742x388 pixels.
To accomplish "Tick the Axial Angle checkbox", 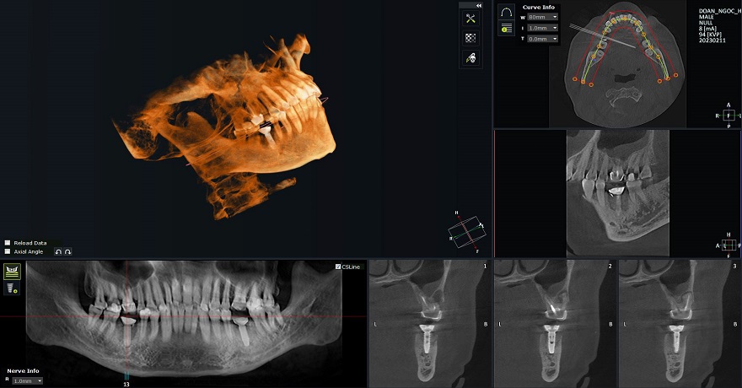I will (x=8, y=251).
